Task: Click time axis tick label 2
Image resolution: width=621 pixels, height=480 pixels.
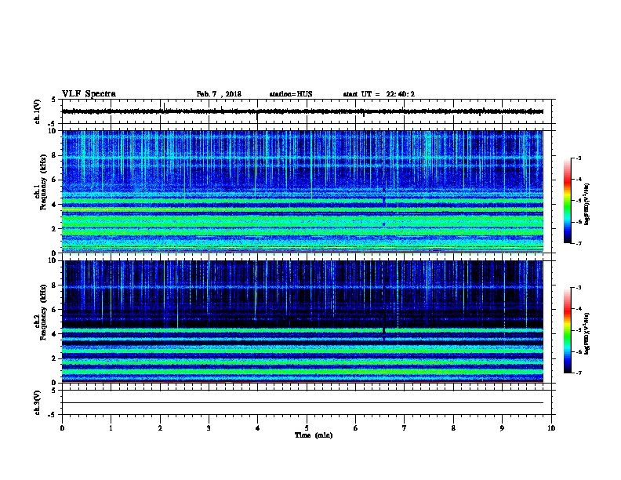Action: 160,427
